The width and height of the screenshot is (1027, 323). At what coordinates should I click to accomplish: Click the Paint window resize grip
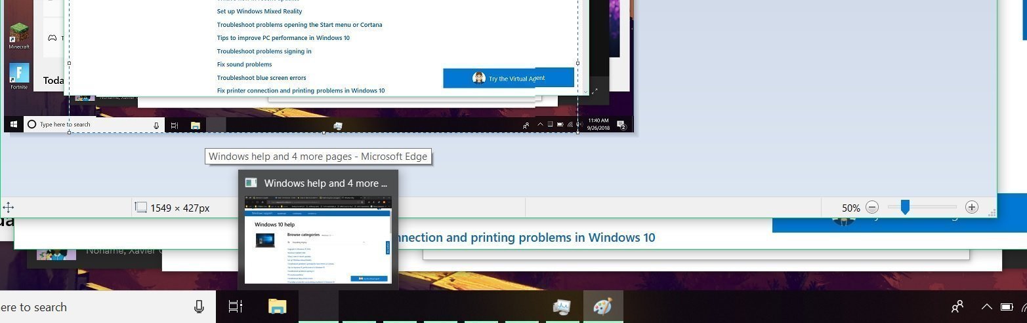click(992, 213)
